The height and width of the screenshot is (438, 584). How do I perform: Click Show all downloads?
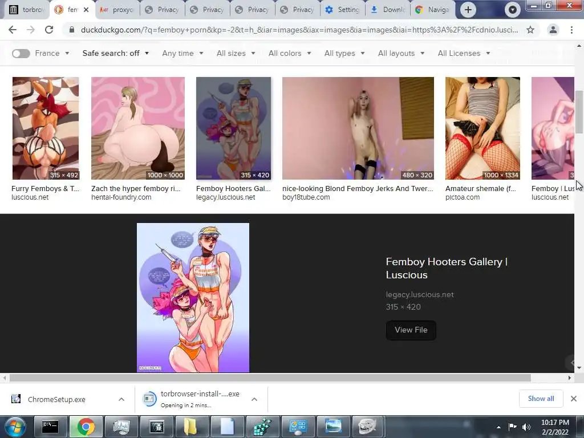pos(541,399)
